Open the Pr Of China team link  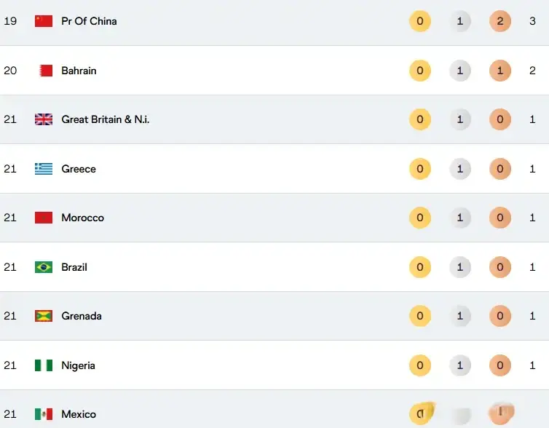click(x=89, y=21)
